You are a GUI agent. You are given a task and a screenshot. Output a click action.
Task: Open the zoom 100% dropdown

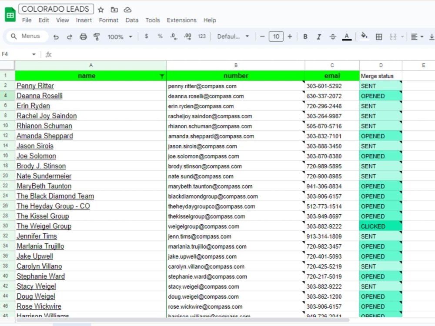pos(120,37)
